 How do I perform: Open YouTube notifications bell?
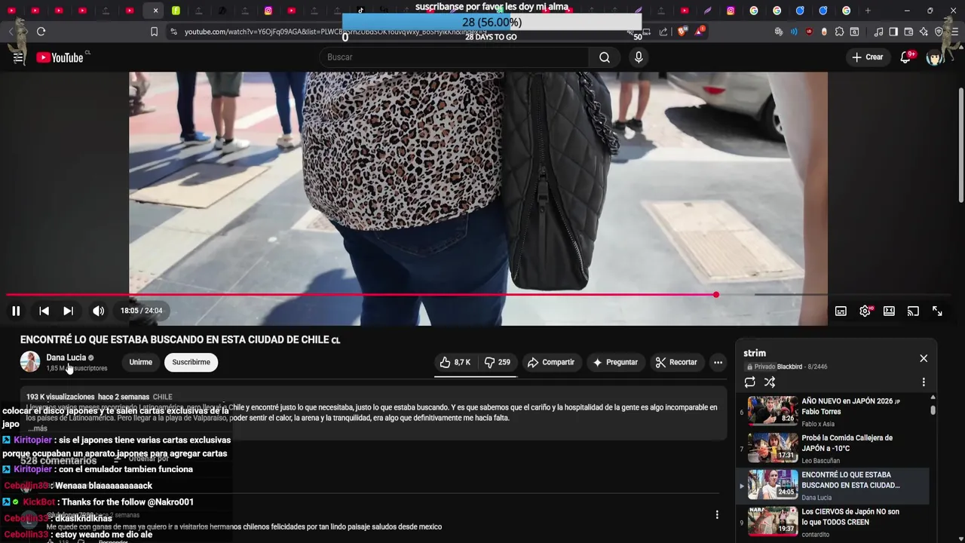click(906, 57)
